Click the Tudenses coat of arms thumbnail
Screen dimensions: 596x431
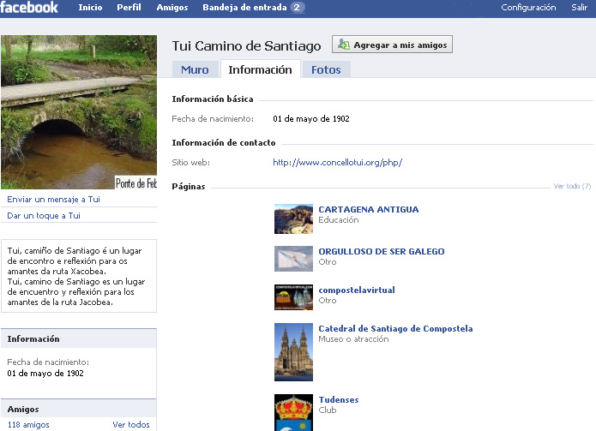[x=293, y=413]
